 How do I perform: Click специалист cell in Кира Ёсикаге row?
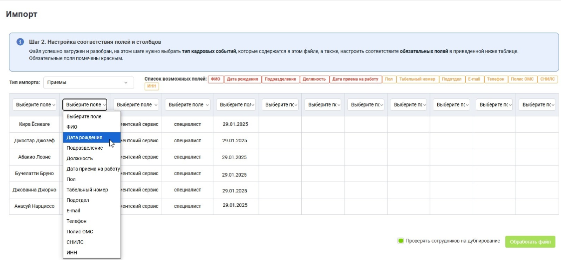click(187, 124)
